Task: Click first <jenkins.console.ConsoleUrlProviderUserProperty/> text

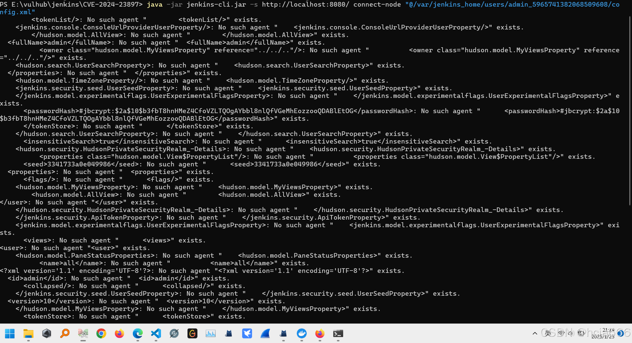Action: pos(113,27)
